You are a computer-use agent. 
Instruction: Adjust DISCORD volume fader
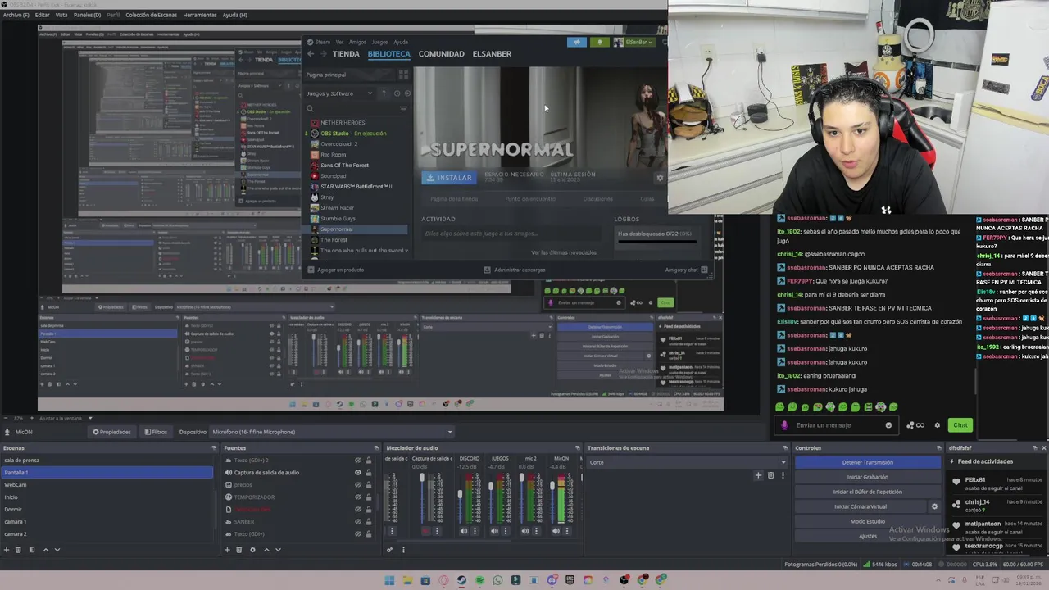pos(460,494)
